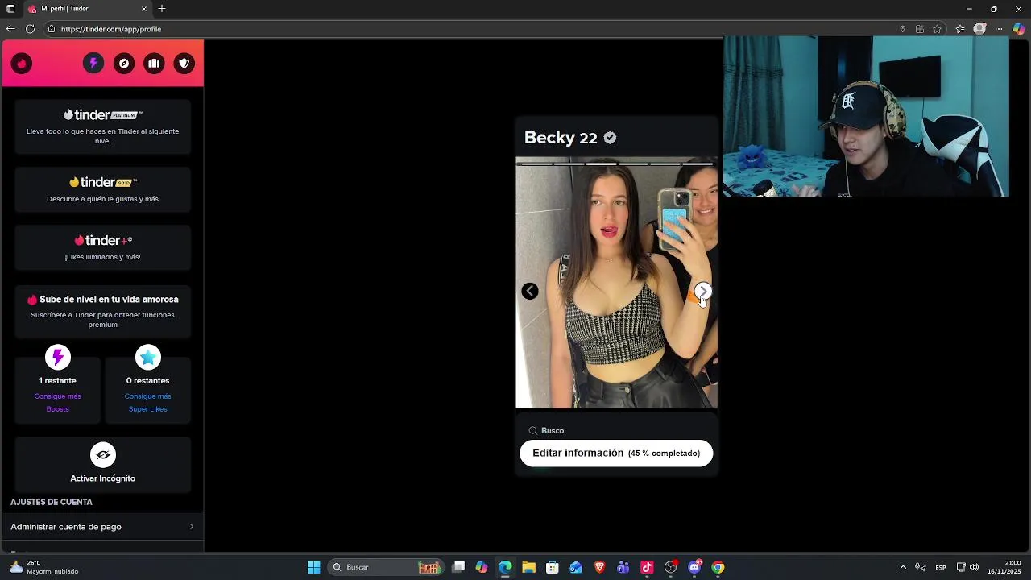The height and width of the screenshot is (580, 1031).
Task: Click Activar Incógnito label
Action: 103,478
